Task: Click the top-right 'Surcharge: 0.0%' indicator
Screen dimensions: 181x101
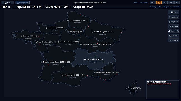Action: tap(155, 7)
